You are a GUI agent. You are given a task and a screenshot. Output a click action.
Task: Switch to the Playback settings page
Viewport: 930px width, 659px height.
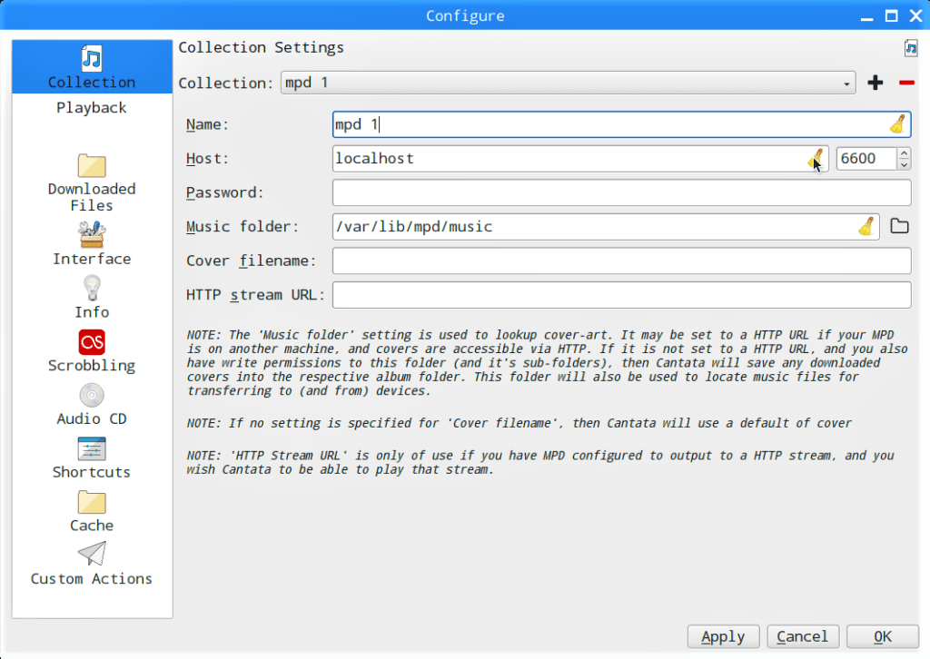coord(92,107)
